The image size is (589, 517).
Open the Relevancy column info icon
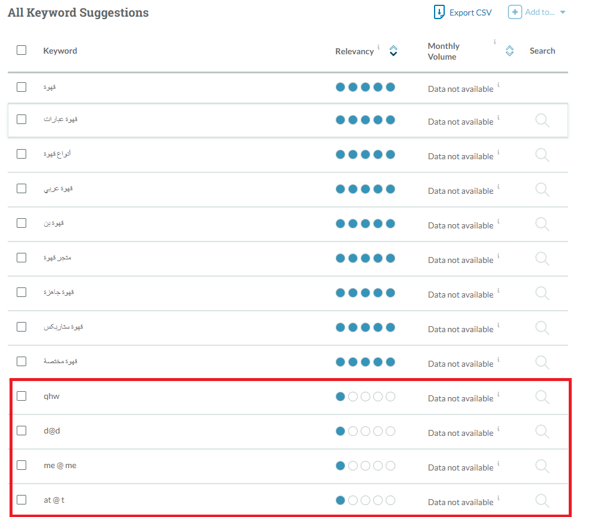click(x=379, y=47)
